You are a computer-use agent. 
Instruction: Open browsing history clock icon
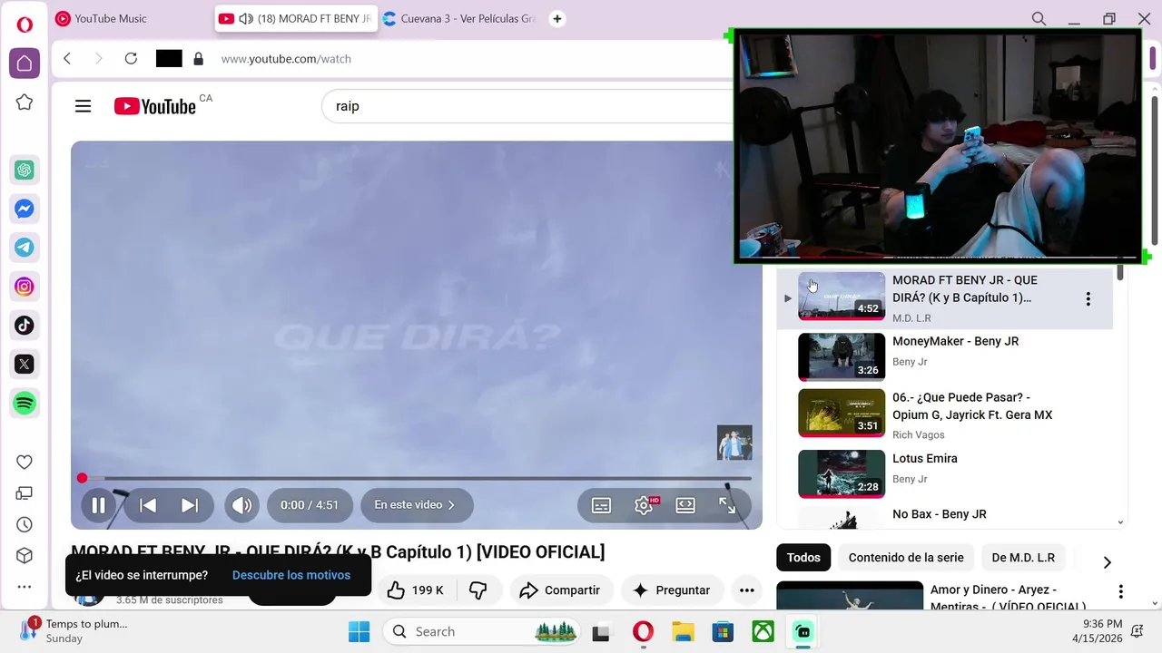pos(25,524)
